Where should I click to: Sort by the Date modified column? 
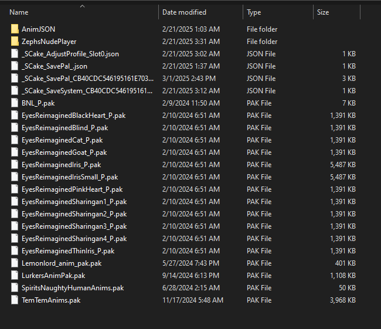pyautogui.click(x=184, y=12)
